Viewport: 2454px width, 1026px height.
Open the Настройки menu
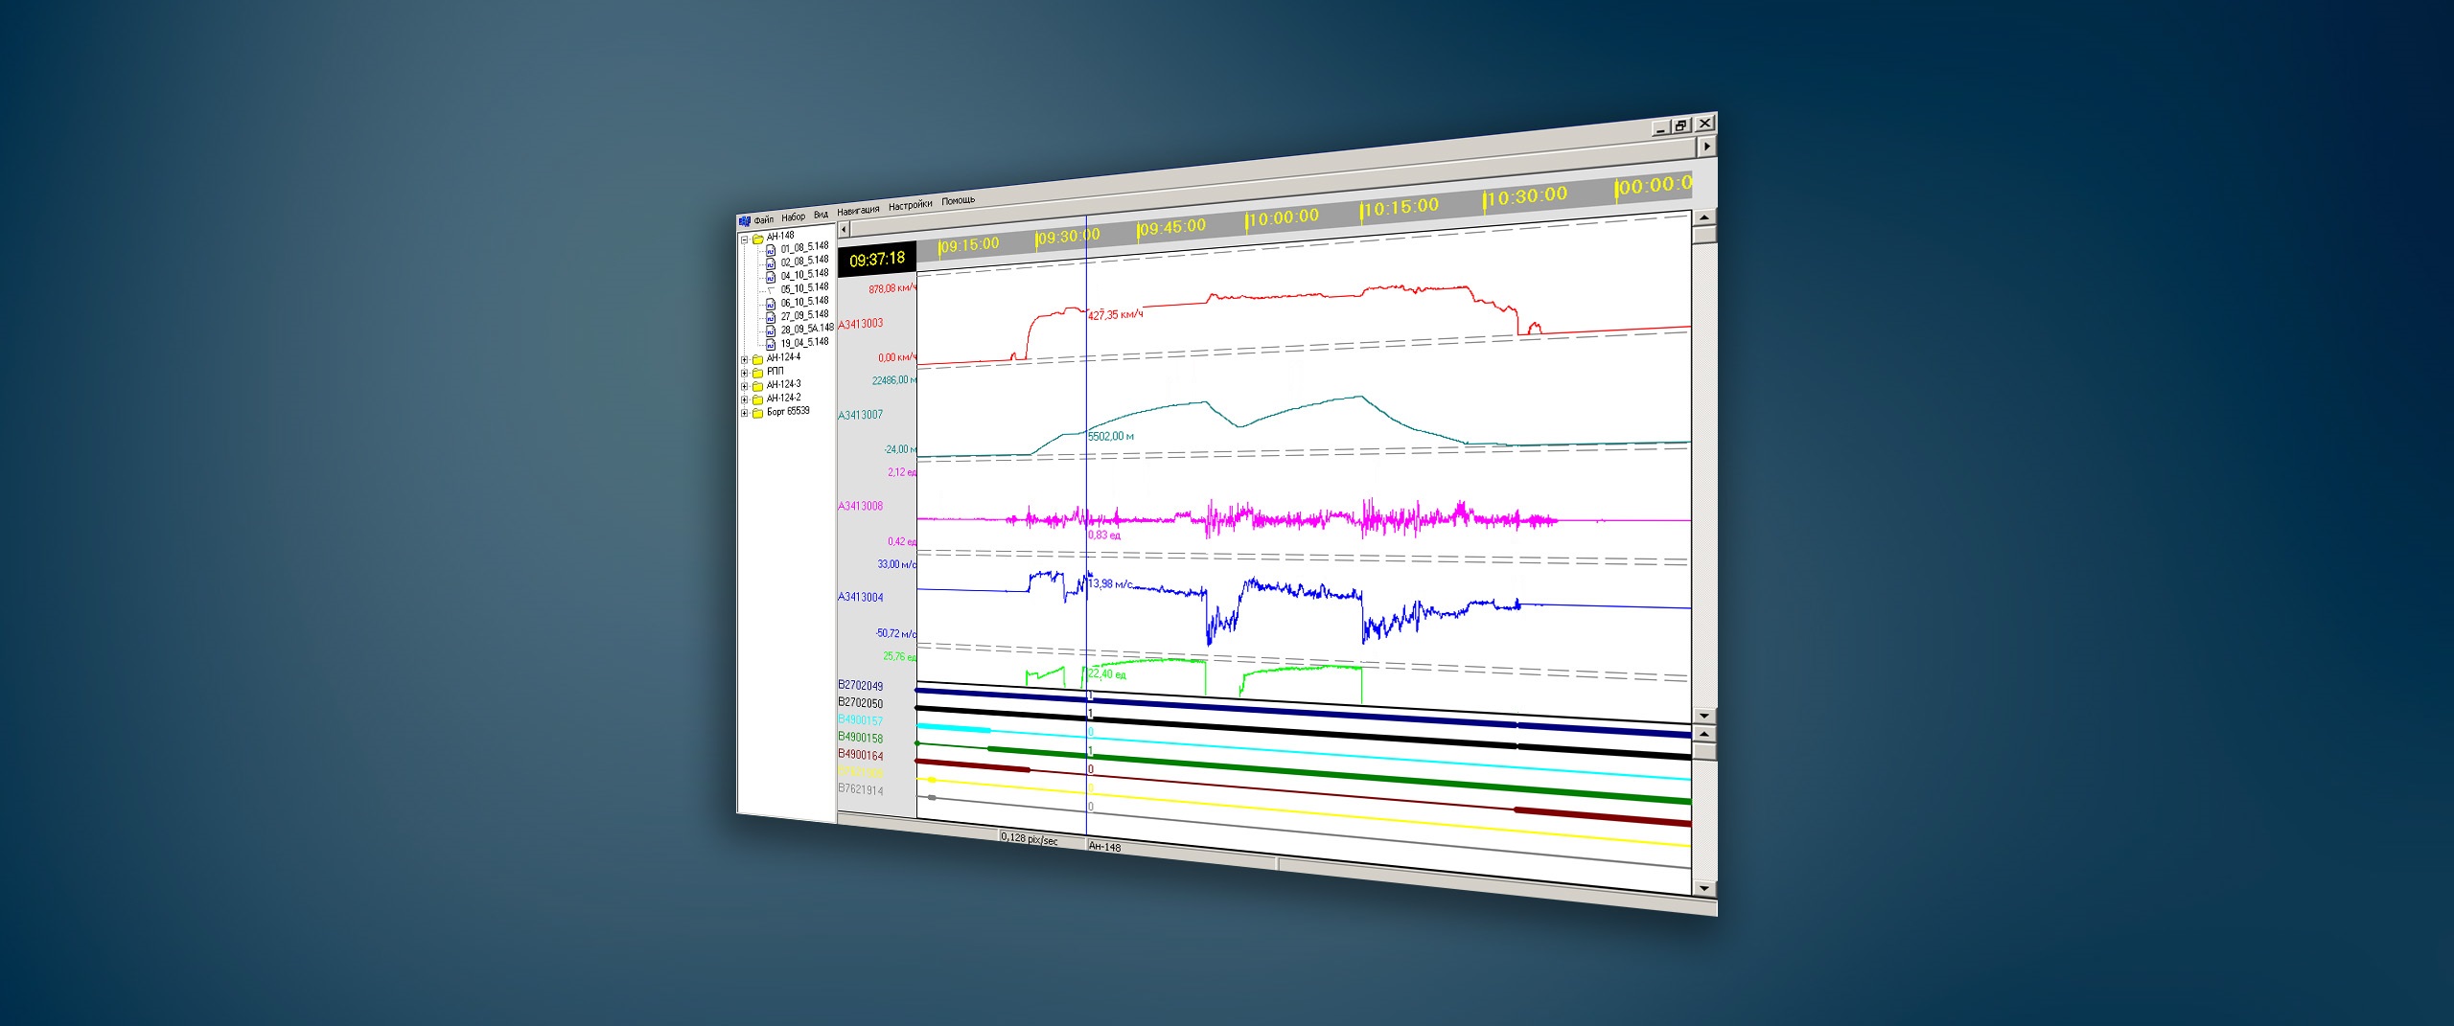(x=910, y=205)
